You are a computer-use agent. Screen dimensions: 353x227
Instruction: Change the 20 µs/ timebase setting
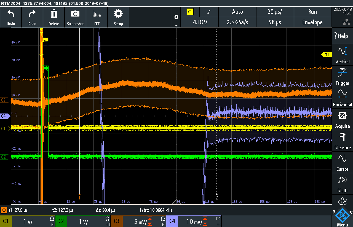pos(275,12)
